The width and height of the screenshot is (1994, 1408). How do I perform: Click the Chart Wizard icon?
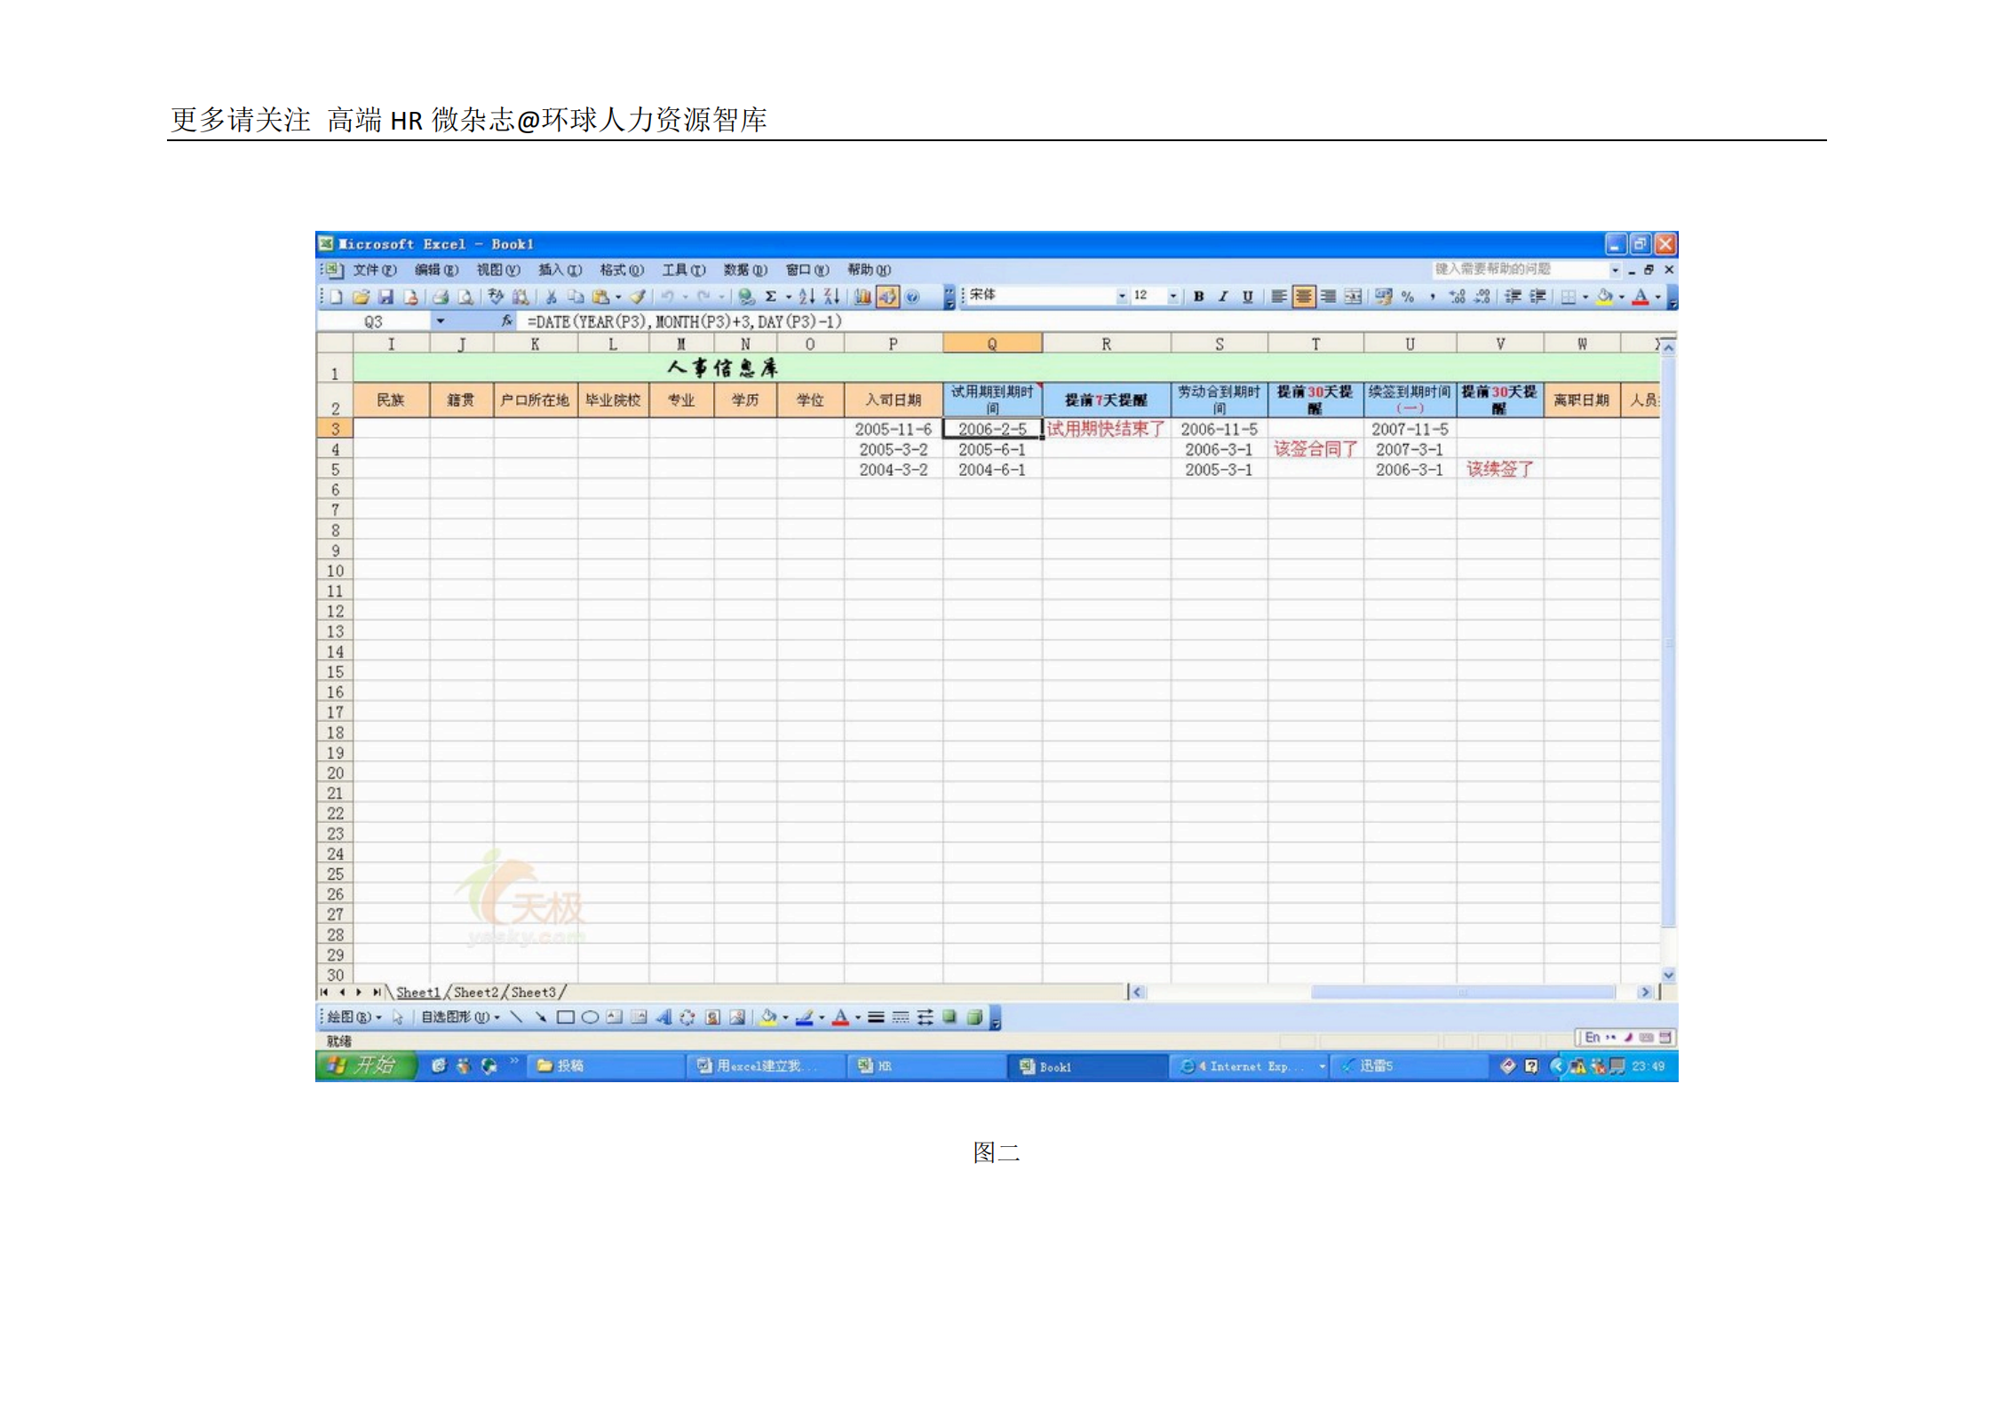coord(862,297)
